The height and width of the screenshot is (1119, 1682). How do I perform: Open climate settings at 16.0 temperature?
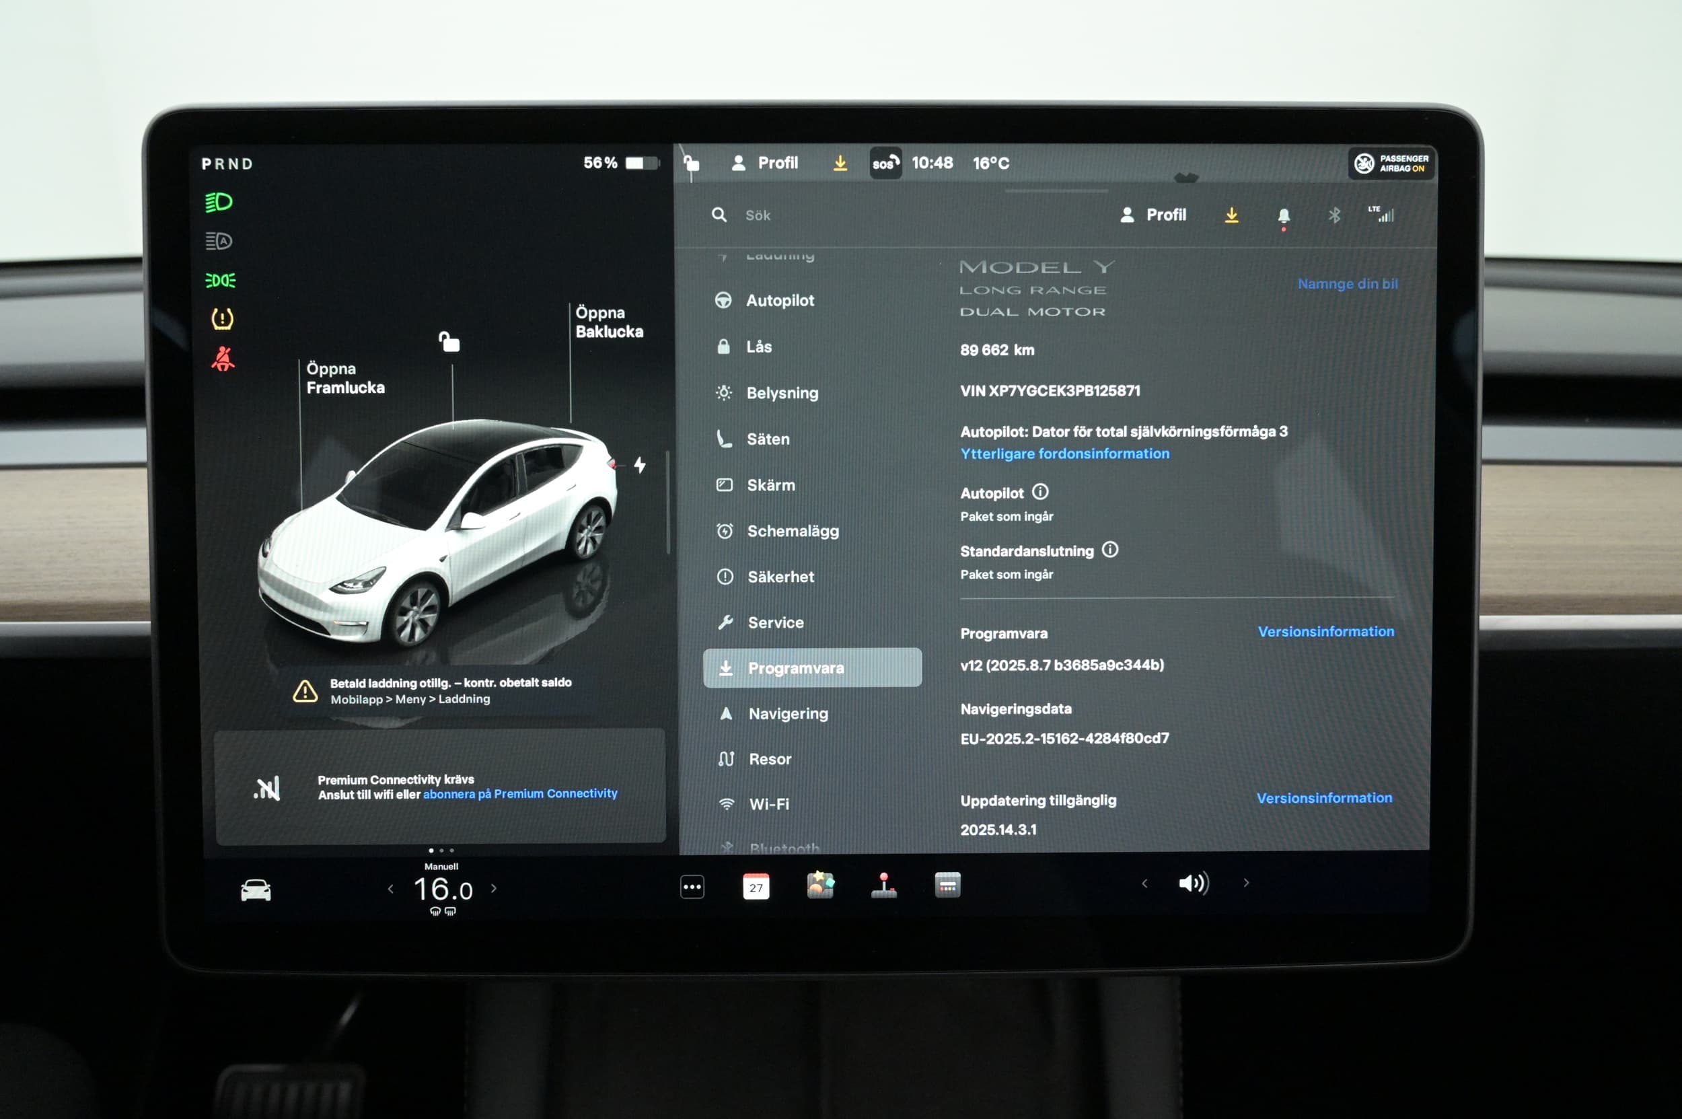[x=443, y=889]
